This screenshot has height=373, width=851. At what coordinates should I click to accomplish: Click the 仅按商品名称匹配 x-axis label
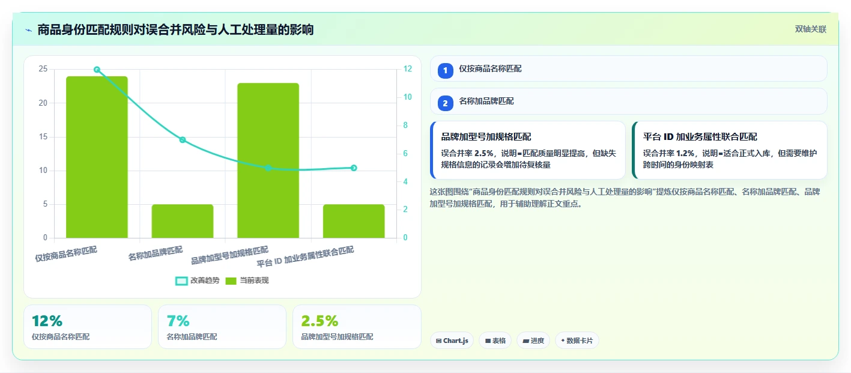pos(66,253)
